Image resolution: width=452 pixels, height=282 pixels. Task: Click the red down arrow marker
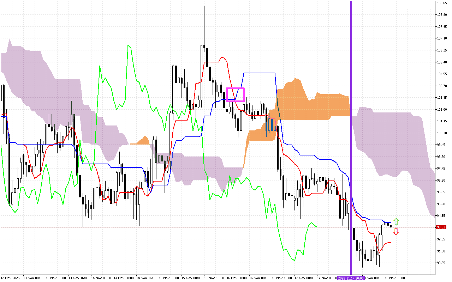[x=396, y=232]
